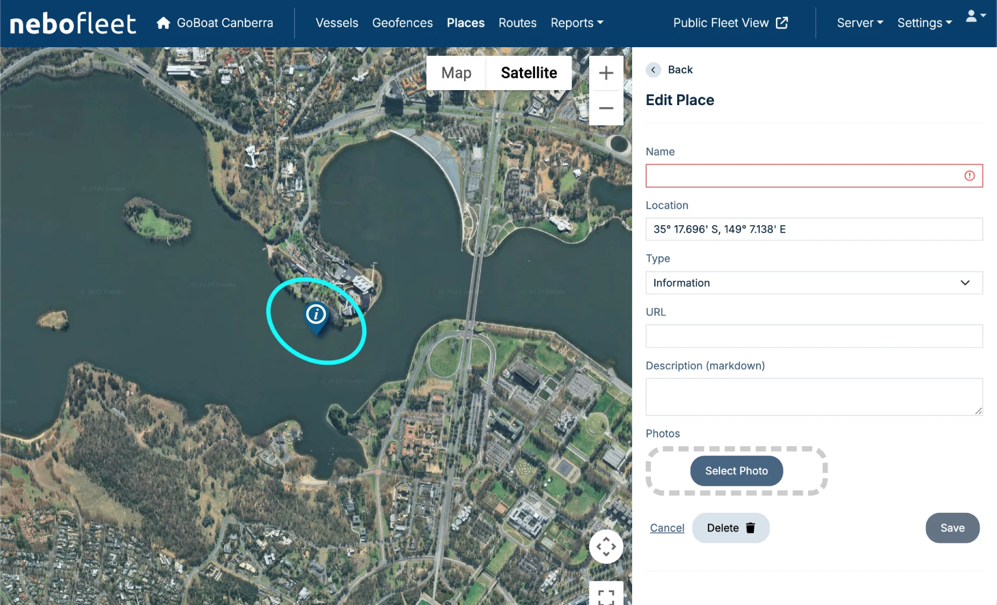Click the information place marker on map
Image resolution: width=997 pixels, height=605 pixels.
point(316,316)
